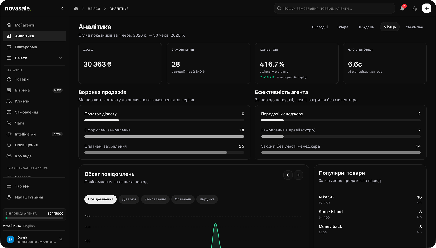Click the people icon beside Клієнти
The height and width of the screenshot is (248, 436).
coord(9,101)
